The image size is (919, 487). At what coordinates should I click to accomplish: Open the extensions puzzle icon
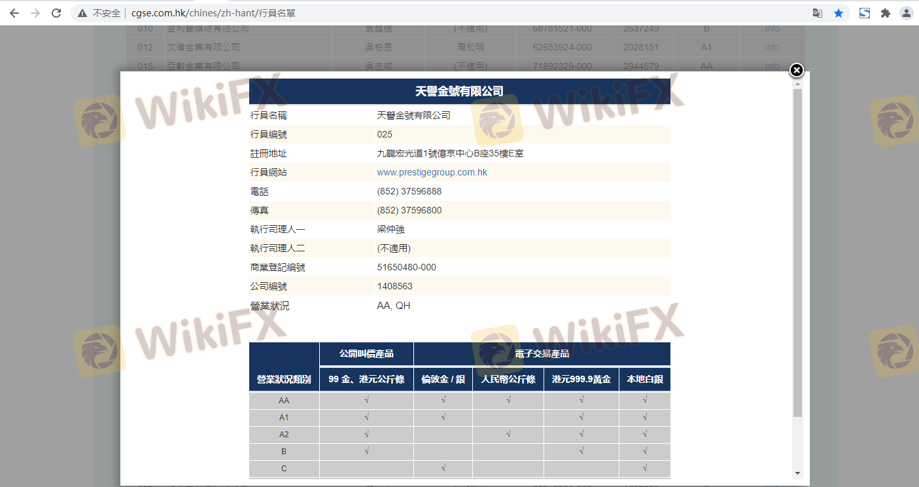click(x=886, y=13)
